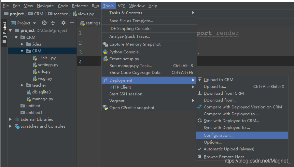Click the manage.py file icon
Screen dimensions: 294x167
pyautogui.click(x=29, y=99)
